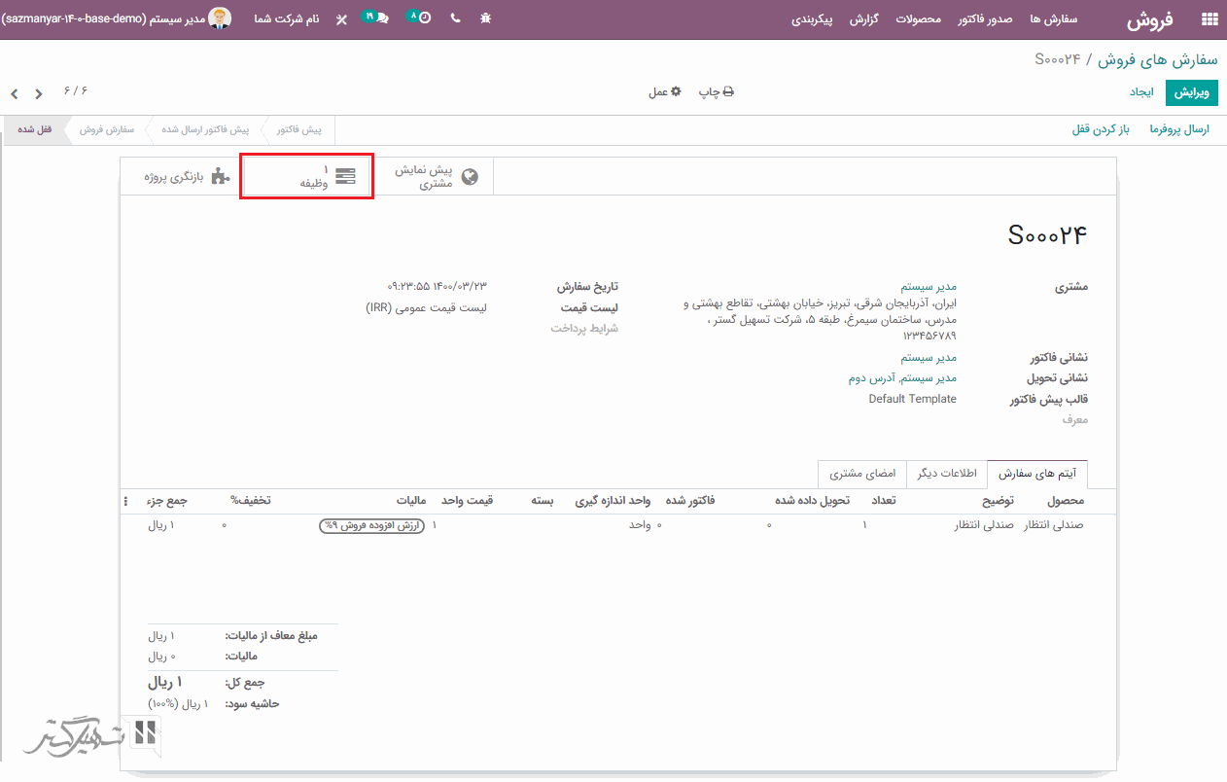Image resolution: width=1227 pixels, height=782 pixels.
Task: Open the ۱ وظیفه tasks button
Action: pyautogui.click(x=307, y=176)
